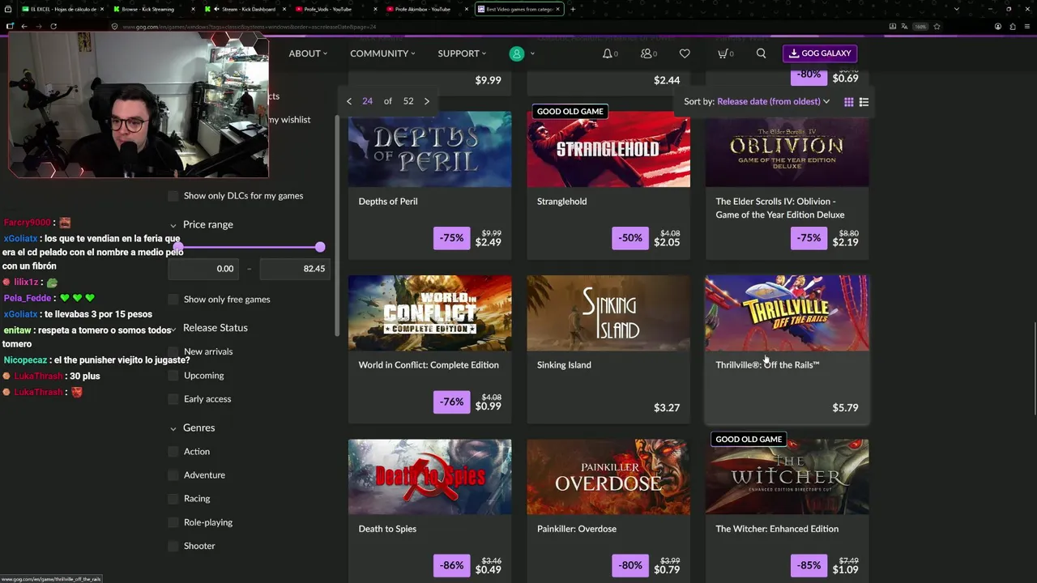The width and height of the screenshot is (1037, 583).
Task: Open the Oblivion GOTY Deluxe cover
Action: tap(787, 149)
